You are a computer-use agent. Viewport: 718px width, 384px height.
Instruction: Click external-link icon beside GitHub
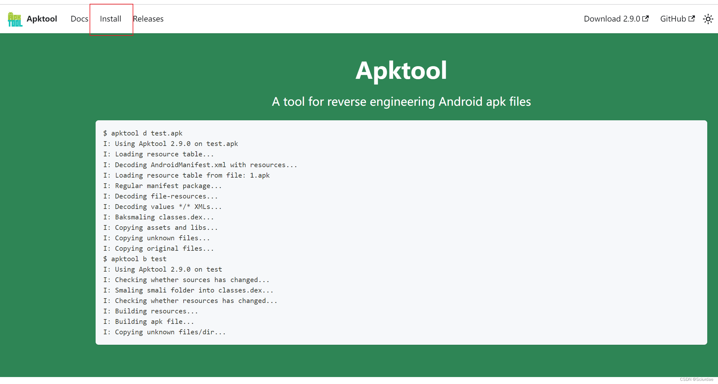click(692, 19)
